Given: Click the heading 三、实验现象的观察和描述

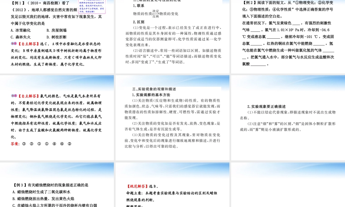Looking at the screenshot, I should [x=154, y=89].
